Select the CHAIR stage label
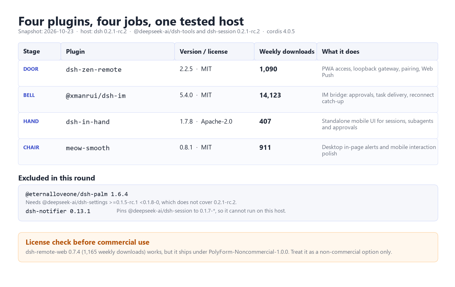The image size is (455, 287). [31, 147]
